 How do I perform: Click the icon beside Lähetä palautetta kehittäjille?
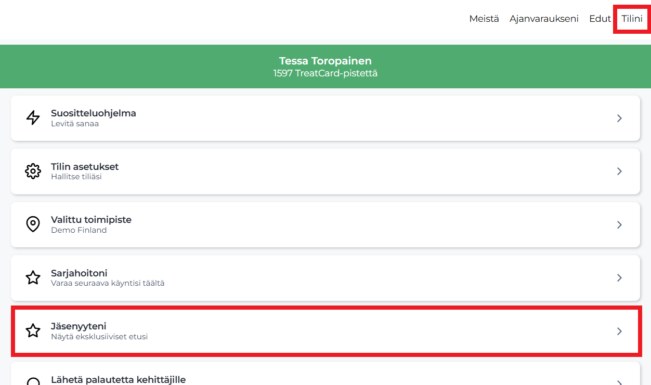(x=33, y=381)
